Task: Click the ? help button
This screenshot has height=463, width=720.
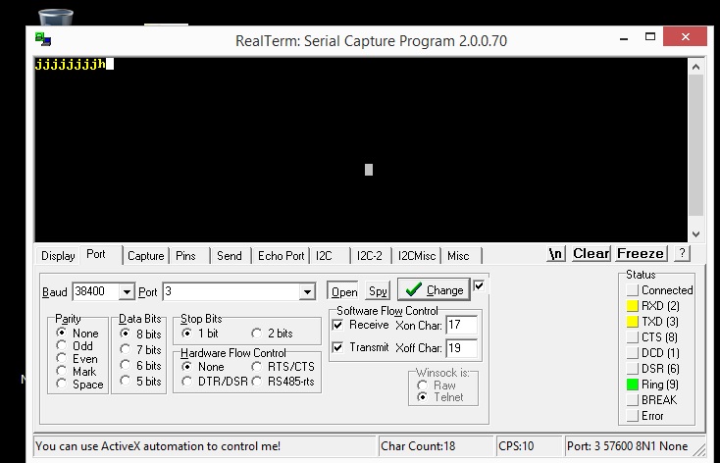Action: pyautogui.click(x=682, y=254)
